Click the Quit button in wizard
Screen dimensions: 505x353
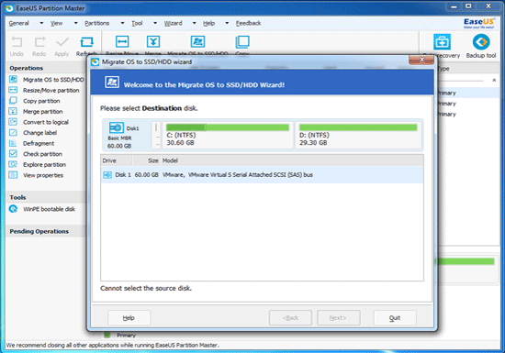click(x=395, y=318)
